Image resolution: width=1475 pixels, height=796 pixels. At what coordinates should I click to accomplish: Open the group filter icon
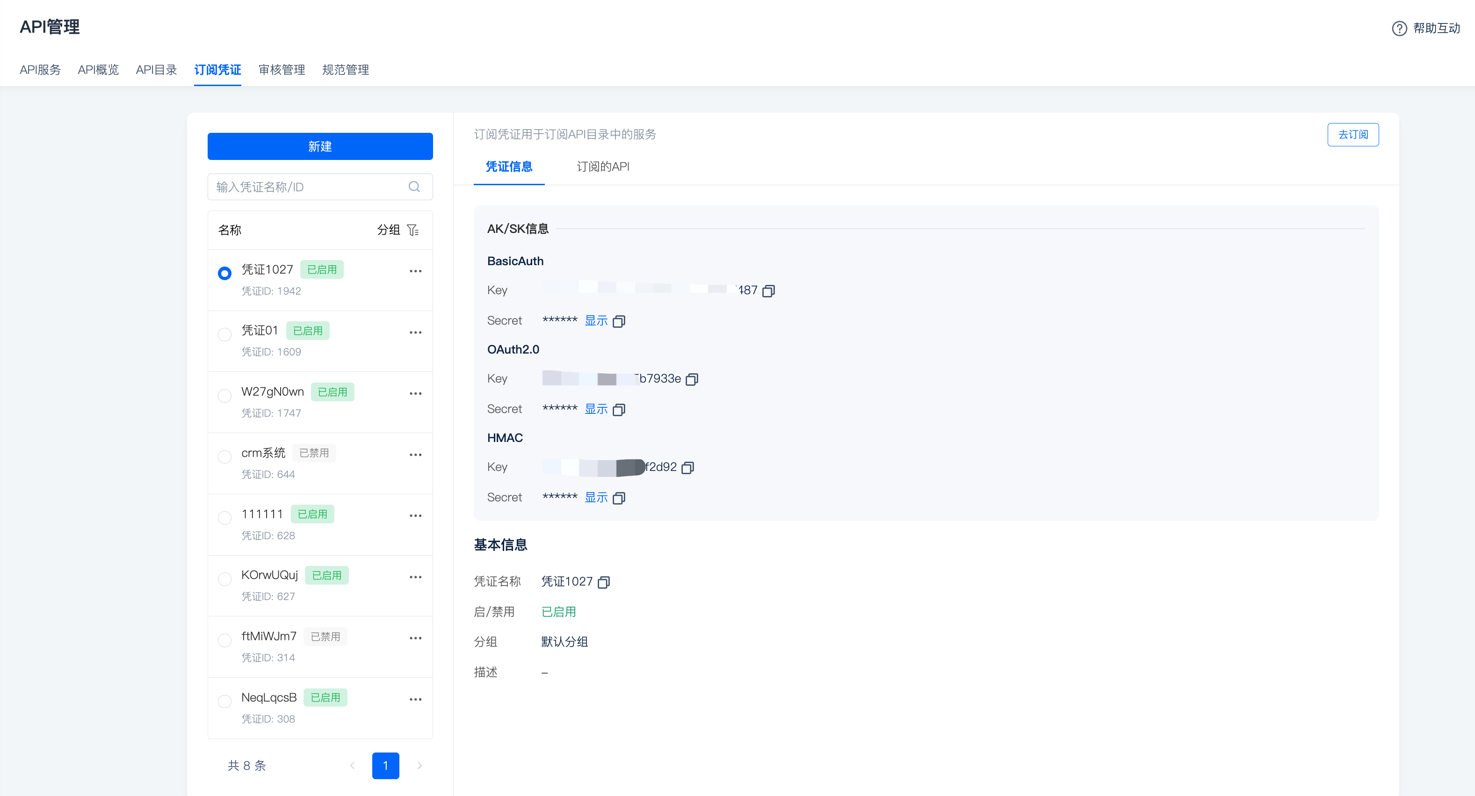pos(413,230)
